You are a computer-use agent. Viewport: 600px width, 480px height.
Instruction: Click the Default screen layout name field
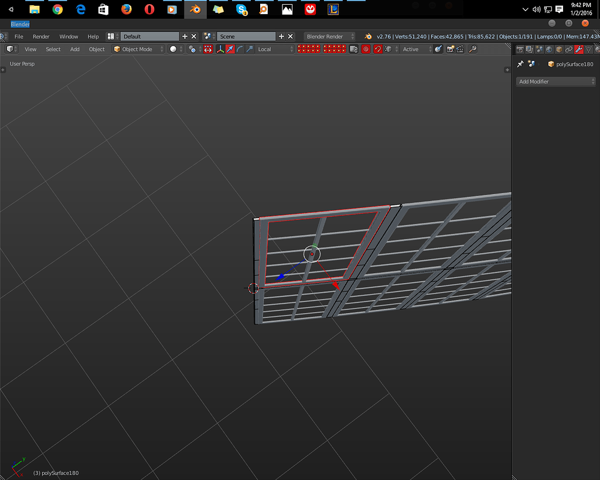pos(149,36)
